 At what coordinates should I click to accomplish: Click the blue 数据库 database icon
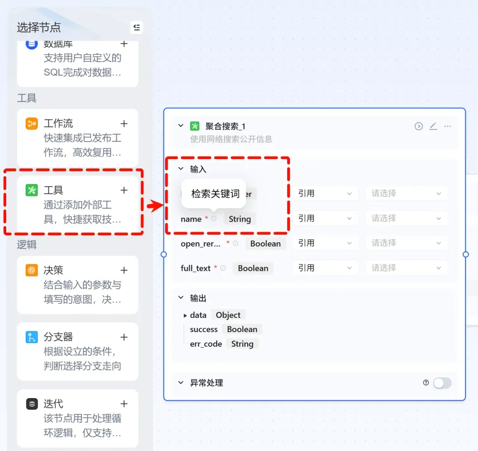[x=32, y=45]
